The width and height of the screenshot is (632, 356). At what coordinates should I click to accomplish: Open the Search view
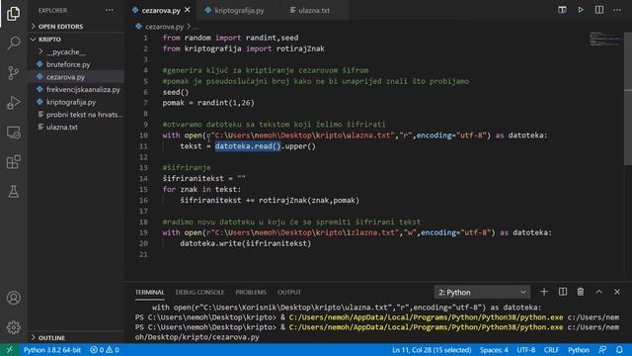[13, 43]
